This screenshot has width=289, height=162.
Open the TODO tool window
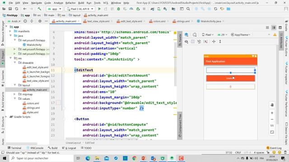[86, 148]
